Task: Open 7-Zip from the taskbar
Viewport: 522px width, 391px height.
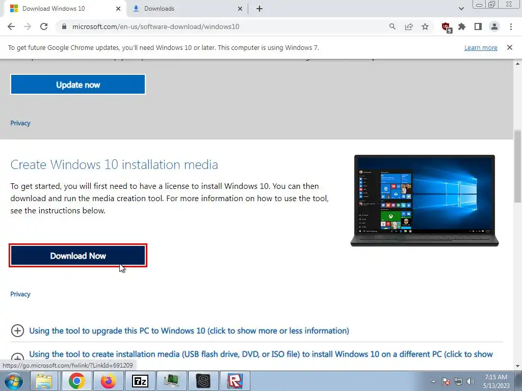Action: tap(140, 381)
